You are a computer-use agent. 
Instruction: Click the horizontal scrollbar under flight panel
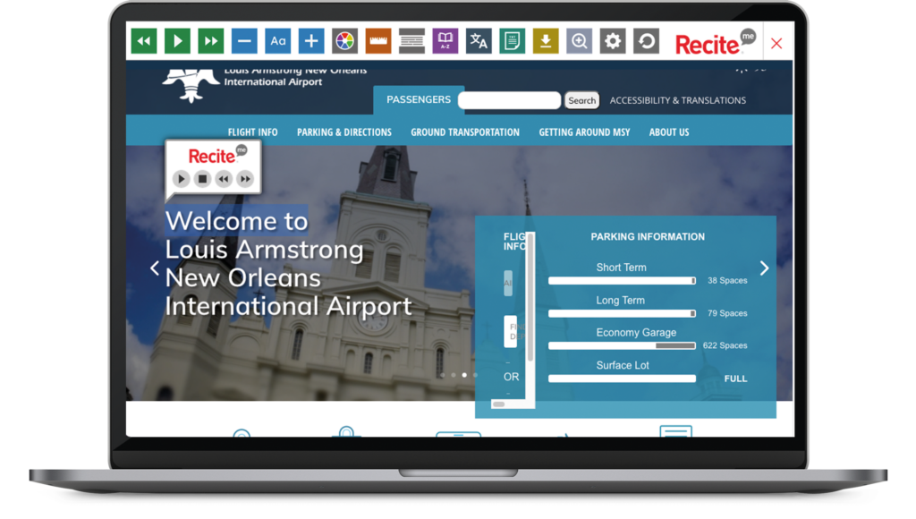click(x=498, y=404)
